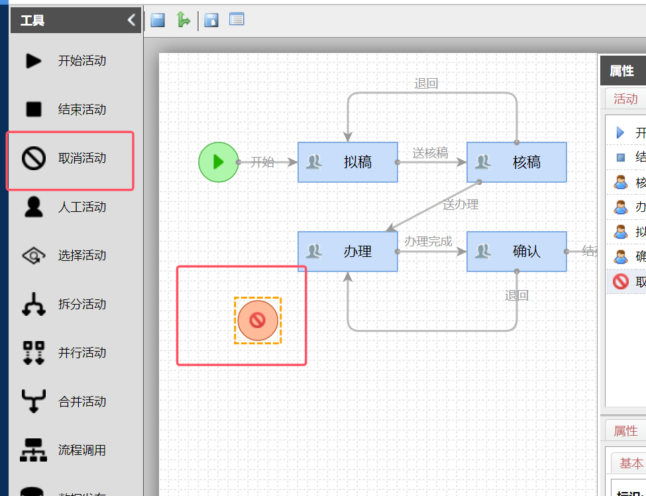Screen dimensions: 646x496
Task: Click the 办理完成 transition label
Action: [428, 241]
